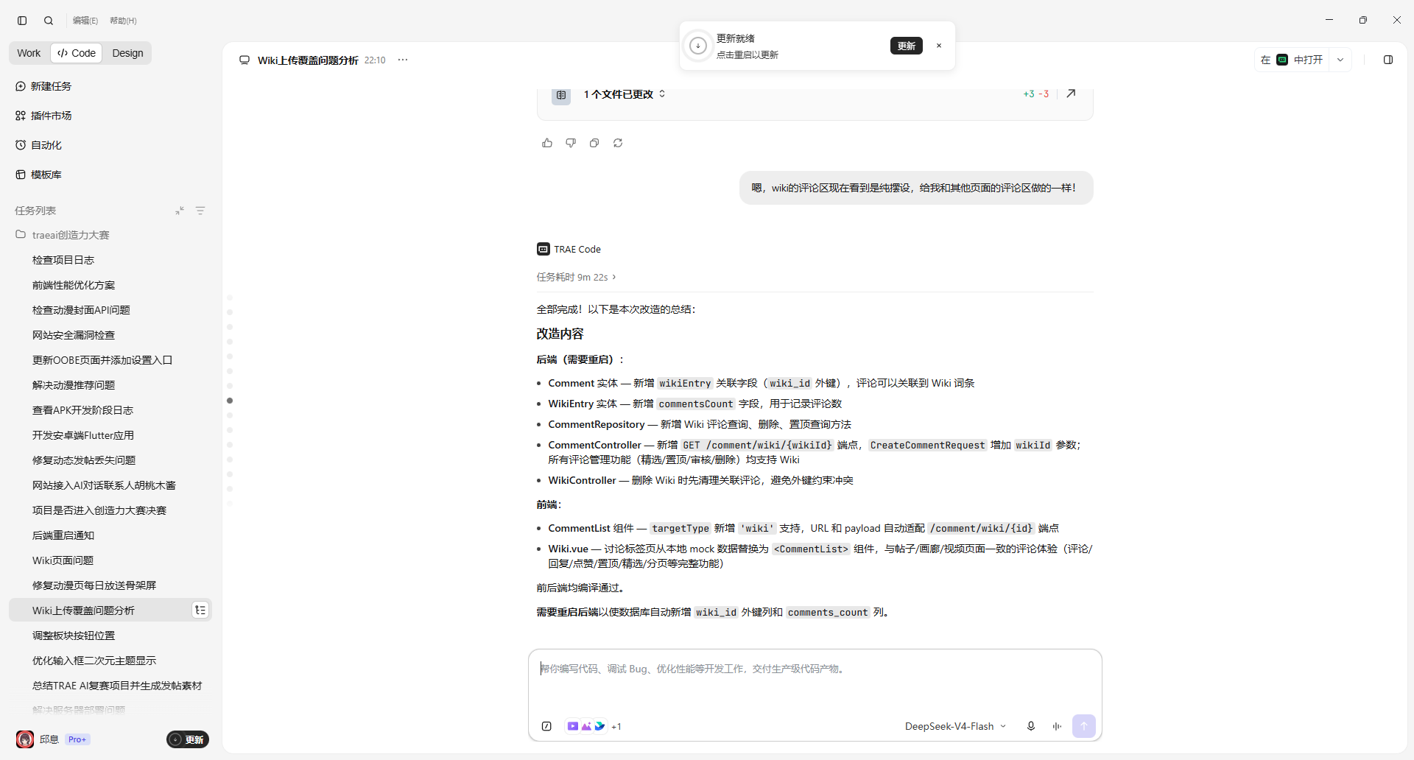Screen dimensions: 1414x760
Task: Click 更新 in the update-ready notification
Action: pos(907,46)
